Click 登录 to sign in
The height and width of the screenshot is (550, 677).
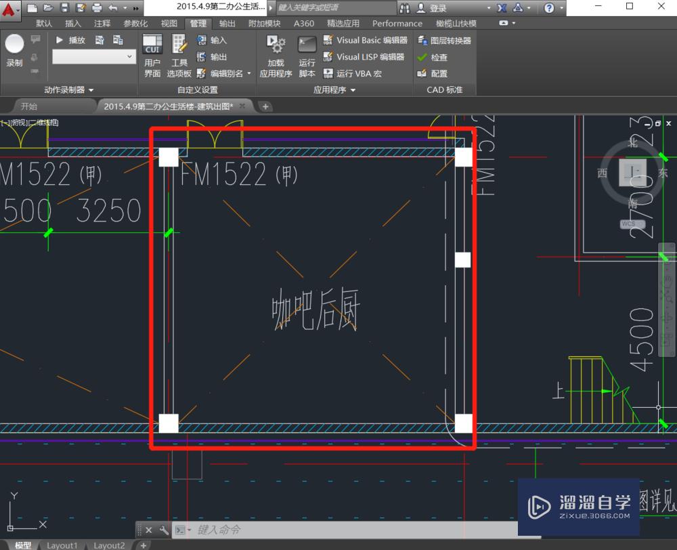coord(437,8)
